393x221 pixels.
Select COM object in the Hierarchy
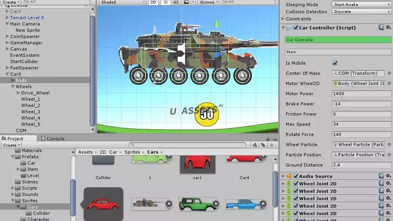(x=21, y=130)
